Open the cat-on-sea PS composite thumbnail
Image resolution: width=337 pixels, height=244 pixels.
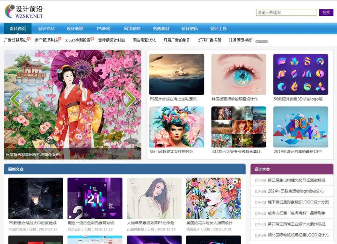(x=176, y=74)
